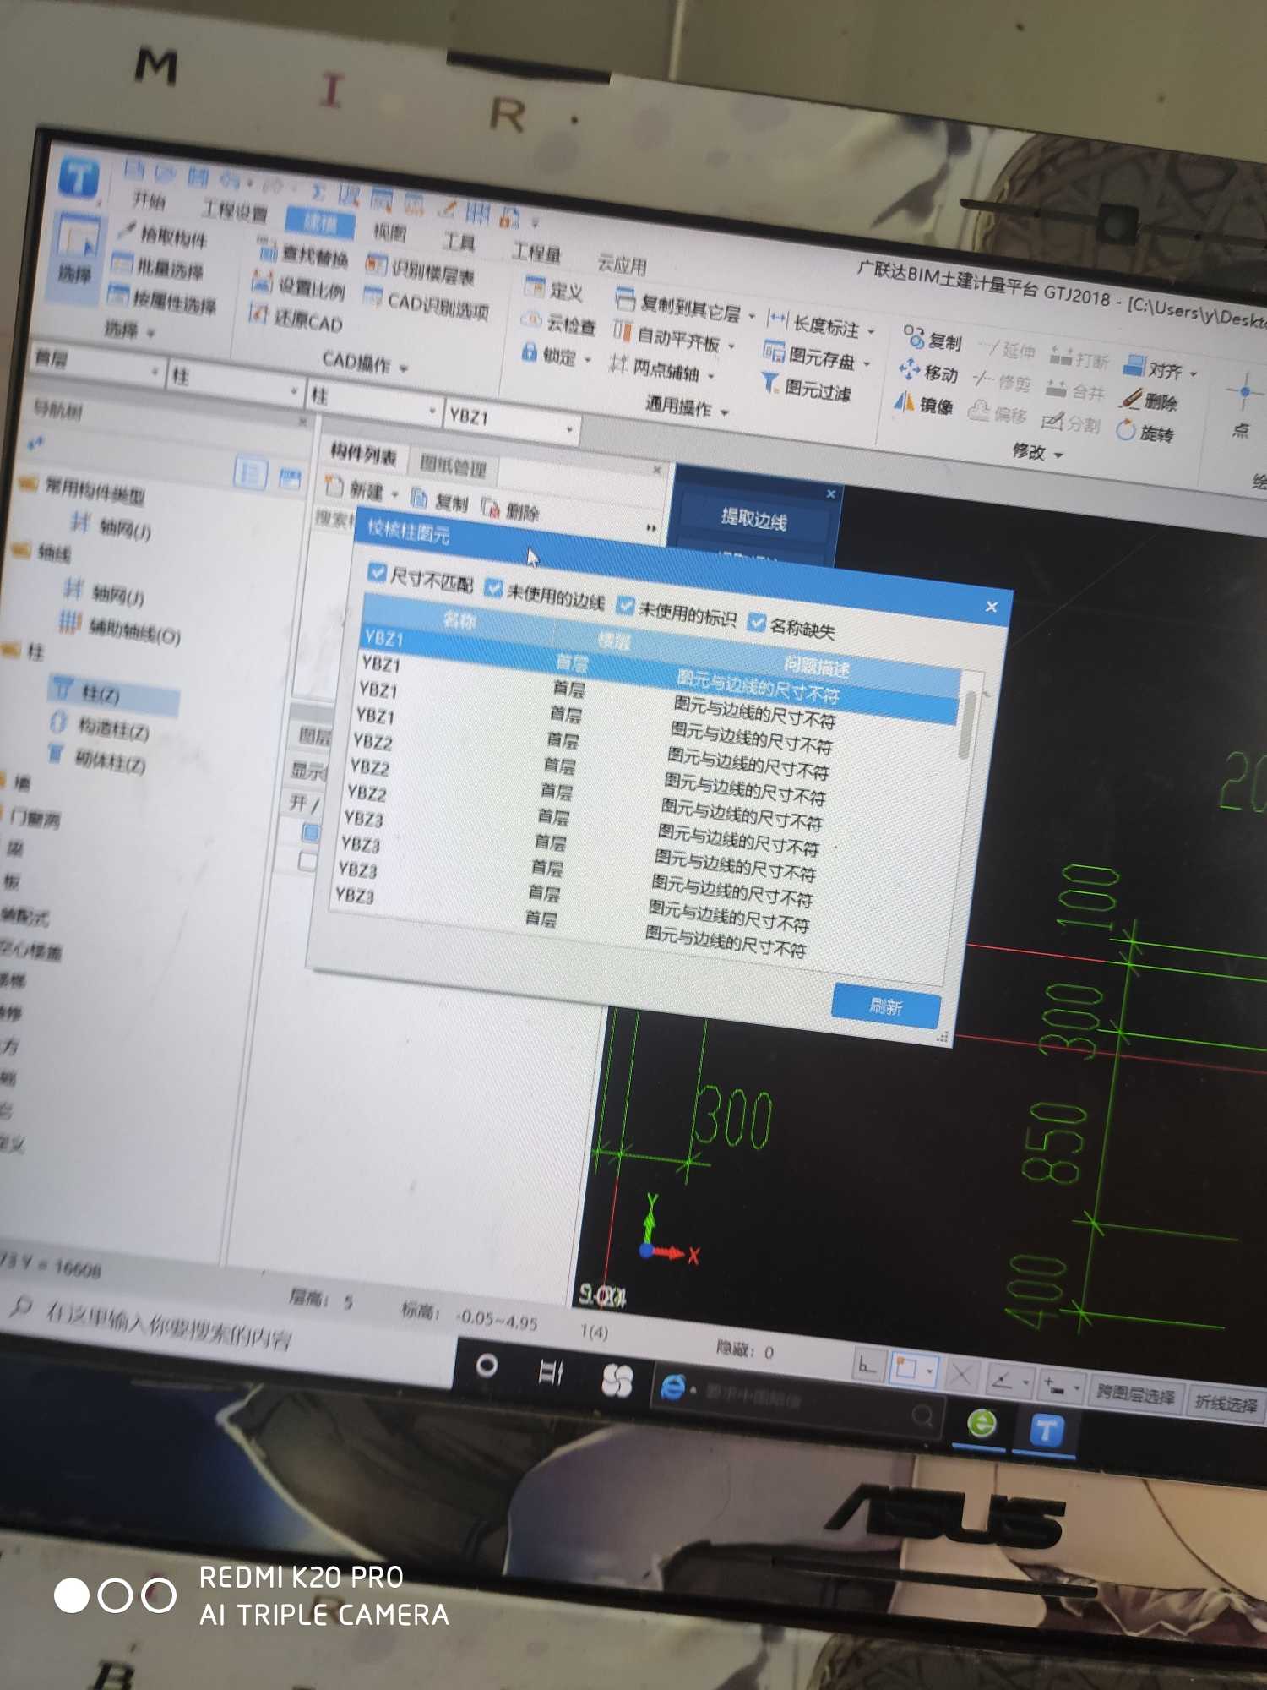This screenshot has height=1690, width=1267.
Task: Open CAD识别选项 options
Action: point(426,304)
